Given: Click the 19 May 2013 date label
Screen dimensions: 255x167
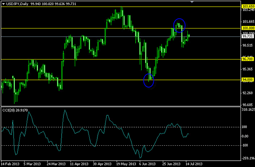Looking at the screenshot, I should [126, 164].
